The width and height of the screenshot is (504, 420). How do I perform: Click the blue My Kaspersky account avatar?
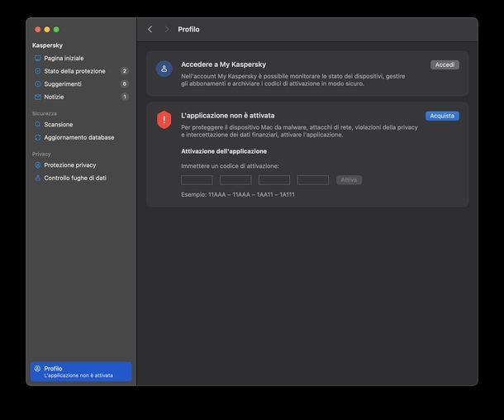tap(164, 69)
